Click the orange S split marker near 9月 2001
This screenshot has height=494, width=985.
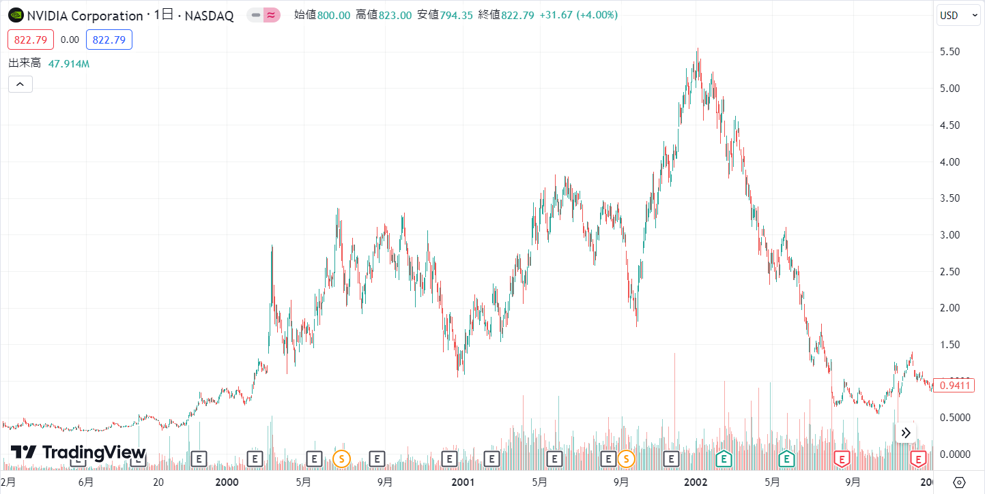[x=625, y=459]
